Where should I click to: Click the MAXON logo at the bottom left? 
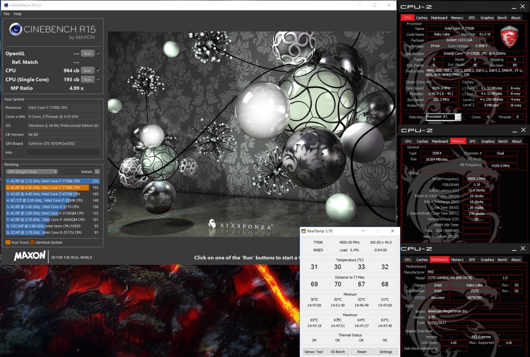(30, 256)
